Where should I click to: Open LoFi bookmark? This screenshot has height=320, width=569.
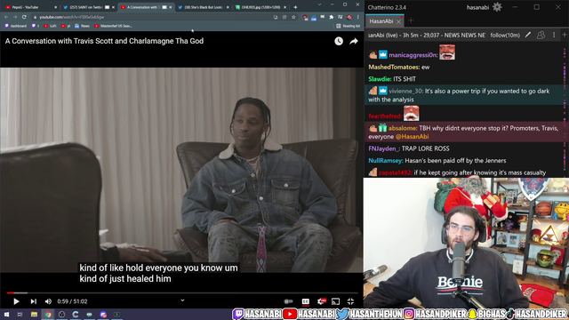(x=50, y=26)
